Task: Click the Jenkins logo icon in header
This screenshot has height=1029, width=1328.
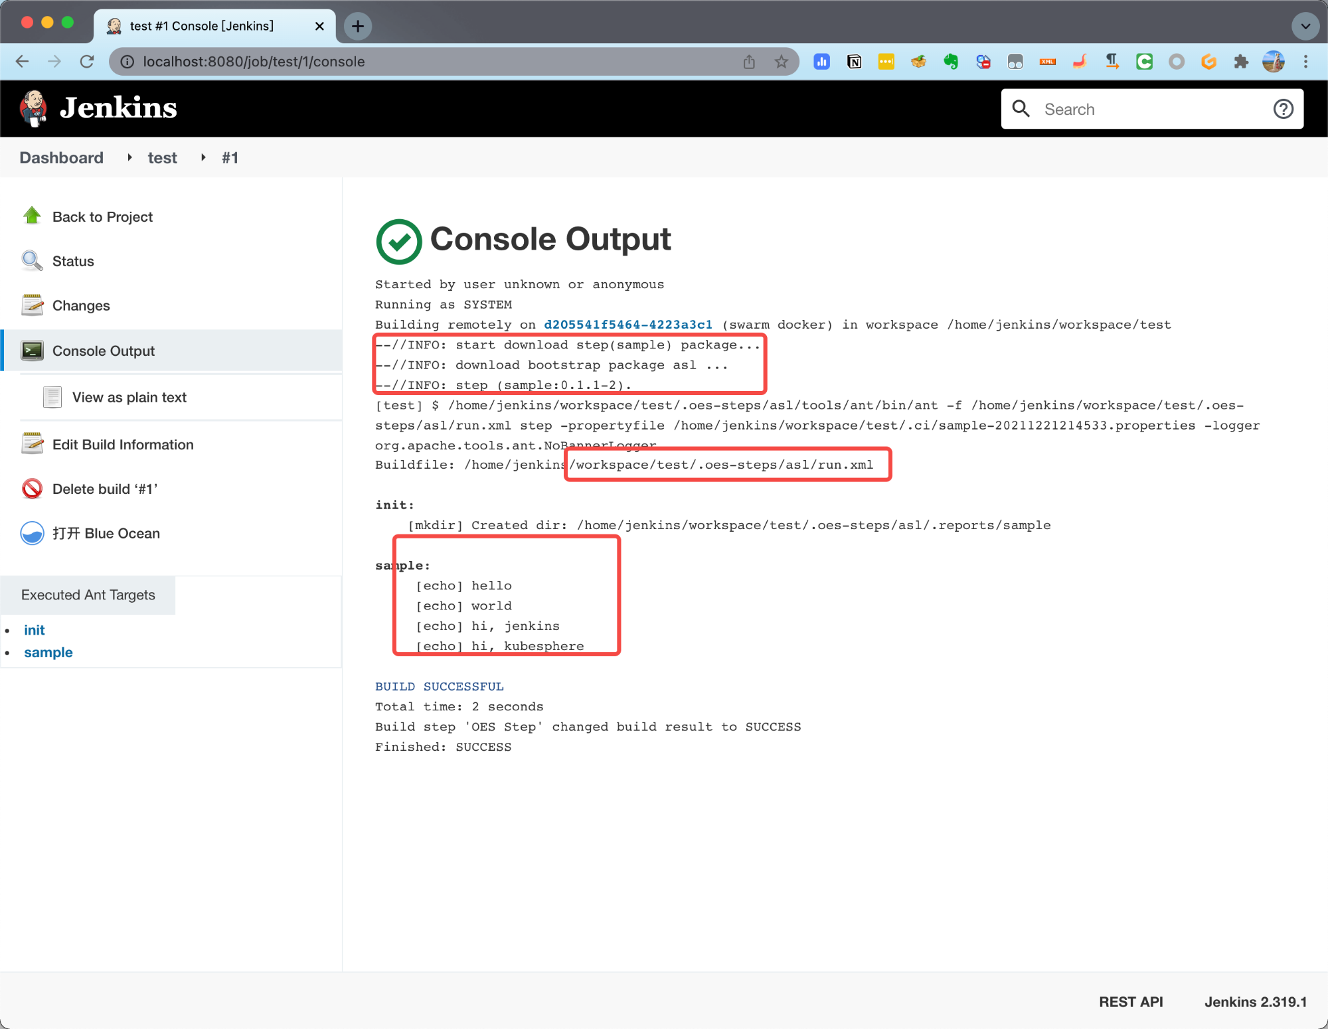Action: pos(33,108)
